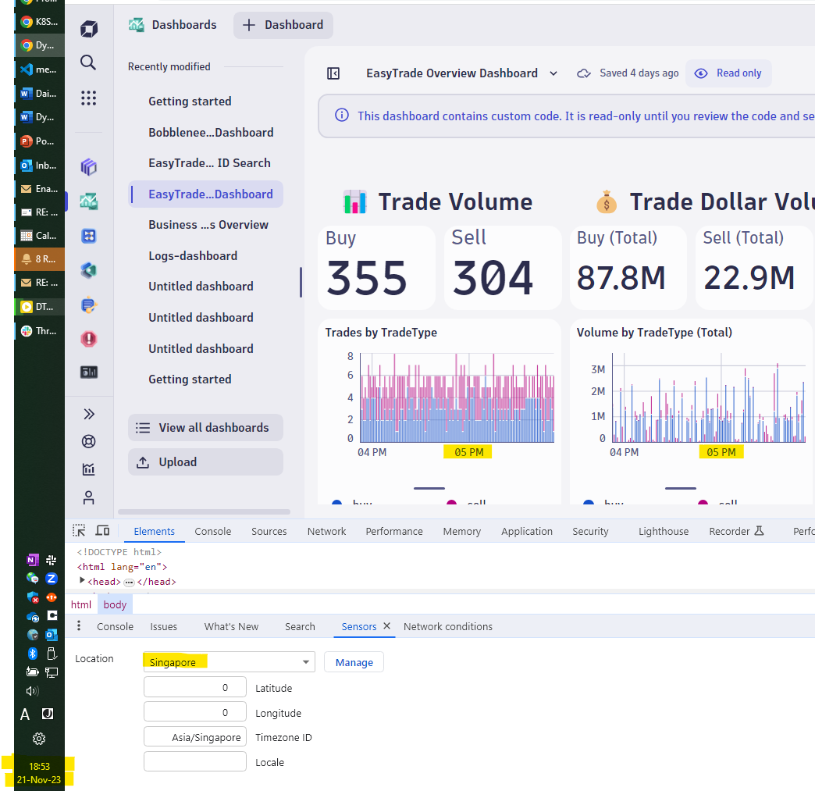Open the blue four-square app icon in sidebar

click(89, 236)
